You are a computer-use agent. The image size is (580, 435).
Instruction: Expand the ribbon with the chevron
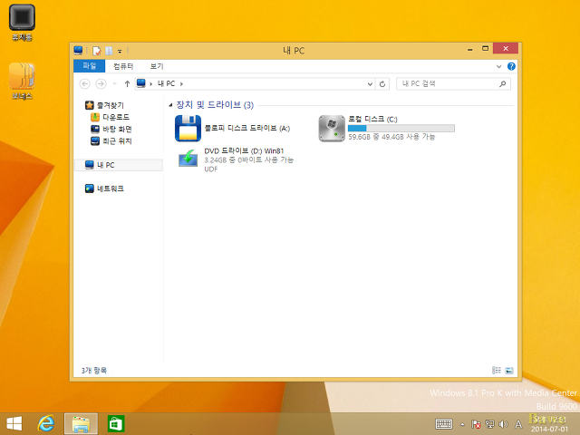[498, 66]
